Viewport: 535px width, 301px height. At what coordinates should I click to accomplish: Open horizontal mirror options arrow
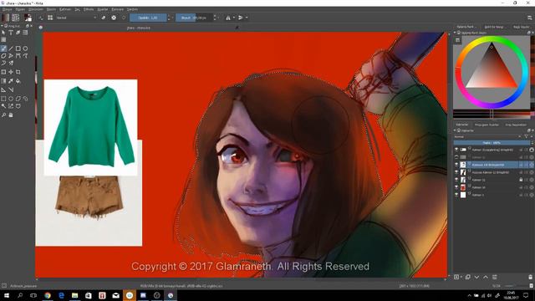point(234,18)
